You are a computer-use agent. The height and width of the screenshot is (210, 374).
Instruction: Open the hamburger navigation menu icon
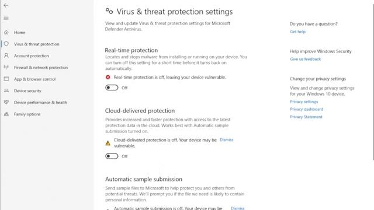(x=6, y=18)
